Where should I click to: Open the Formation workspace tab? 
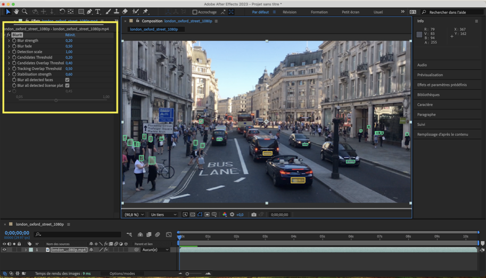click(319, 12)
